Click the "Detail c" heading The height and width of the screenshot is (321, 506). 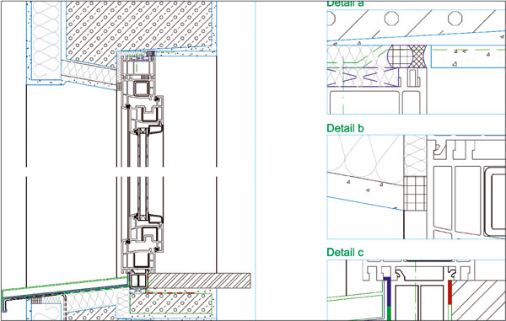pyautogui.click(x=345, y=253)
